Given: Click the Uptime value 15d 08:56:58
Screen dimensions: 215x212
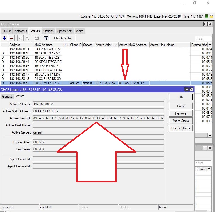Looking at the screenshot, I should coord(100,16).
